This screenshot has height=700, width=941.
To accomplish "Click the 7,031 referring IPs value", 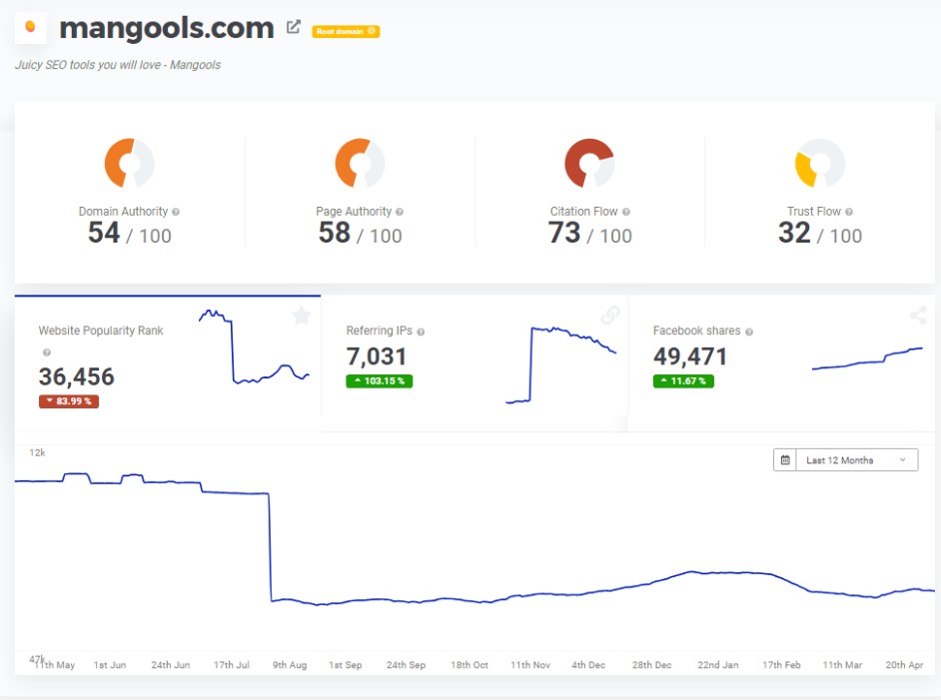I will coord(377,356).
